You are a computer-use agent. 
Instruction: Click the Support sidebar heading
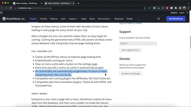[125, 32]
